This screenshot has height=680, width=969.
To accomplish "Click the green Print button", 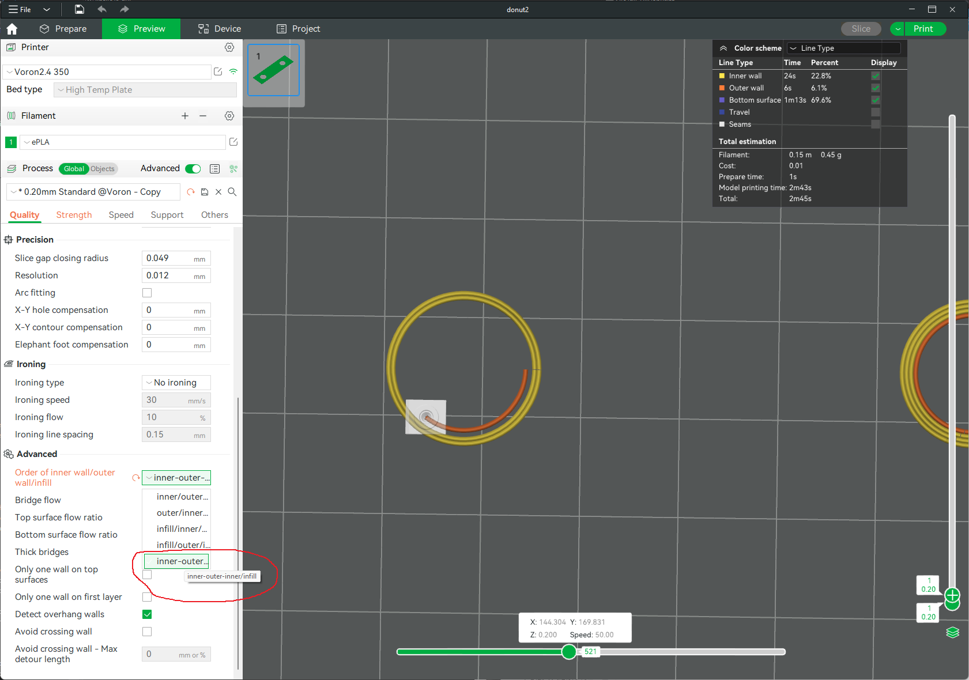I will [x=923, y=29].
